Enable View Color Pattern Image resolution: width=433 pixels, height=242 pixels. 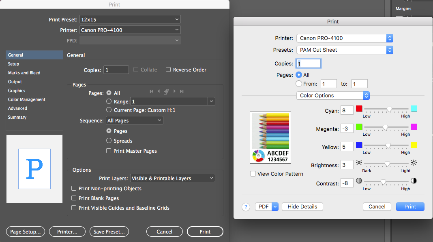(253, 173)
